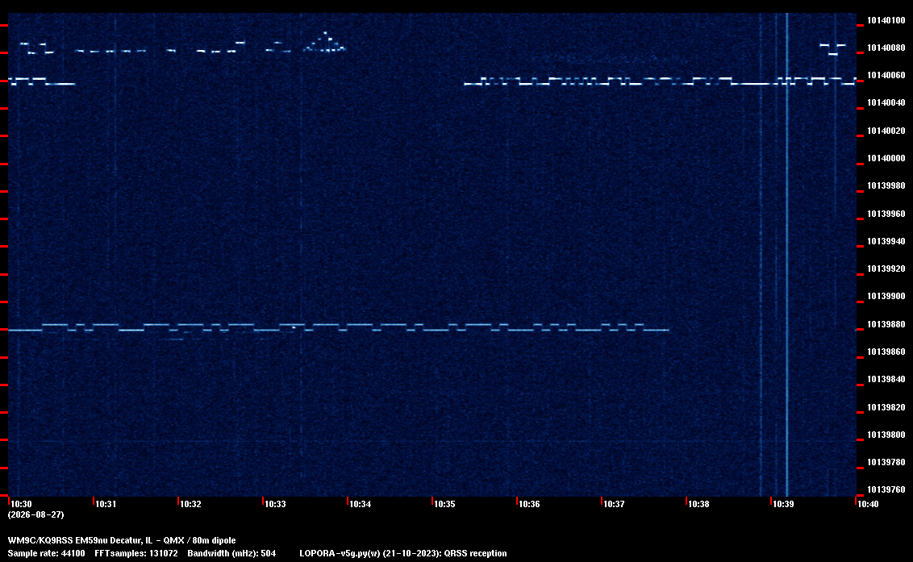Click the 10:30 time label
Screen dimensions: 913x562
tap(22, 504)
